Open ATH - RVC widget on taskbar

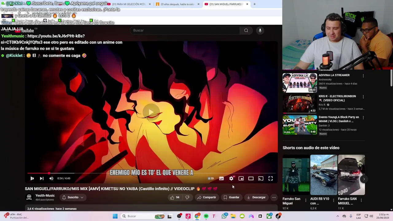pos(16,216)
